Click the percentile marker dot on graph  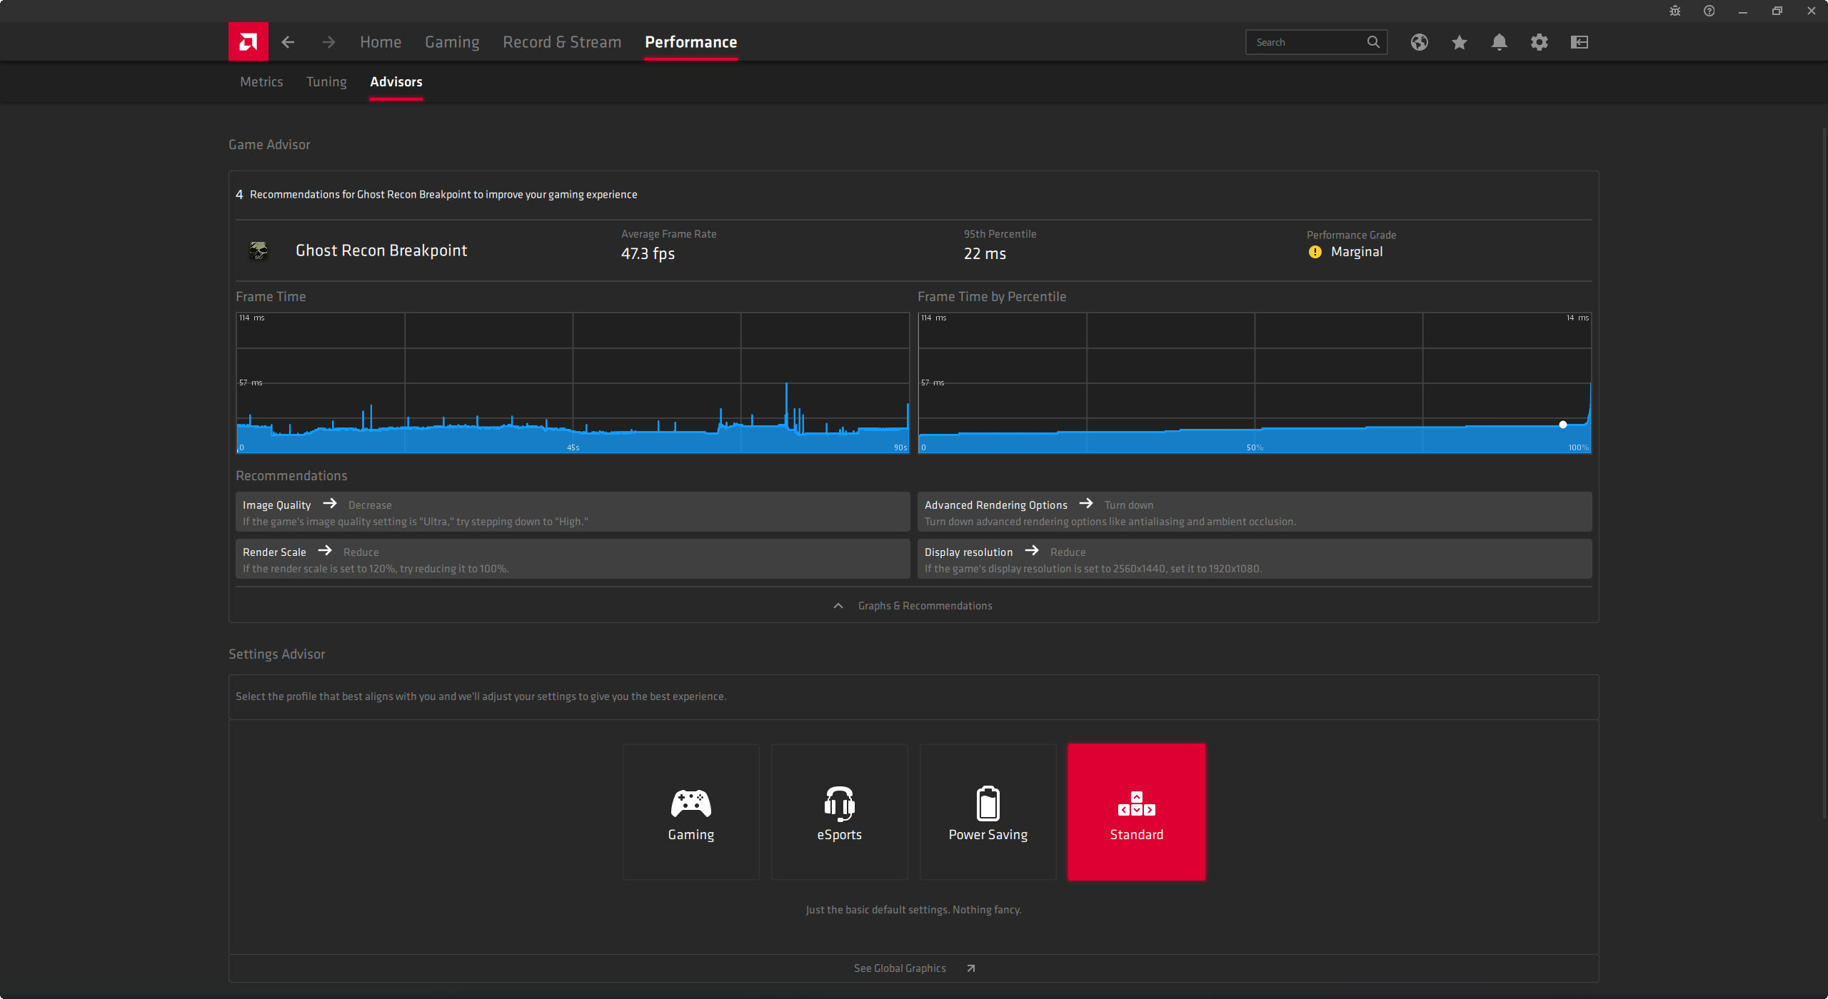pyautogui.click(x=1563, y=425)
